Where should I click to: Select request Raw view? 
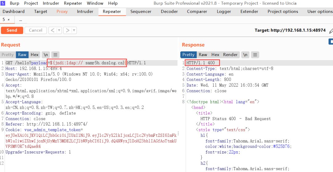(22, 55)
